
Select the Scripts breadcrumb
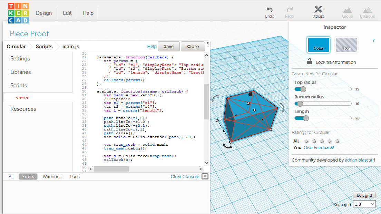(x=44, y=46)
